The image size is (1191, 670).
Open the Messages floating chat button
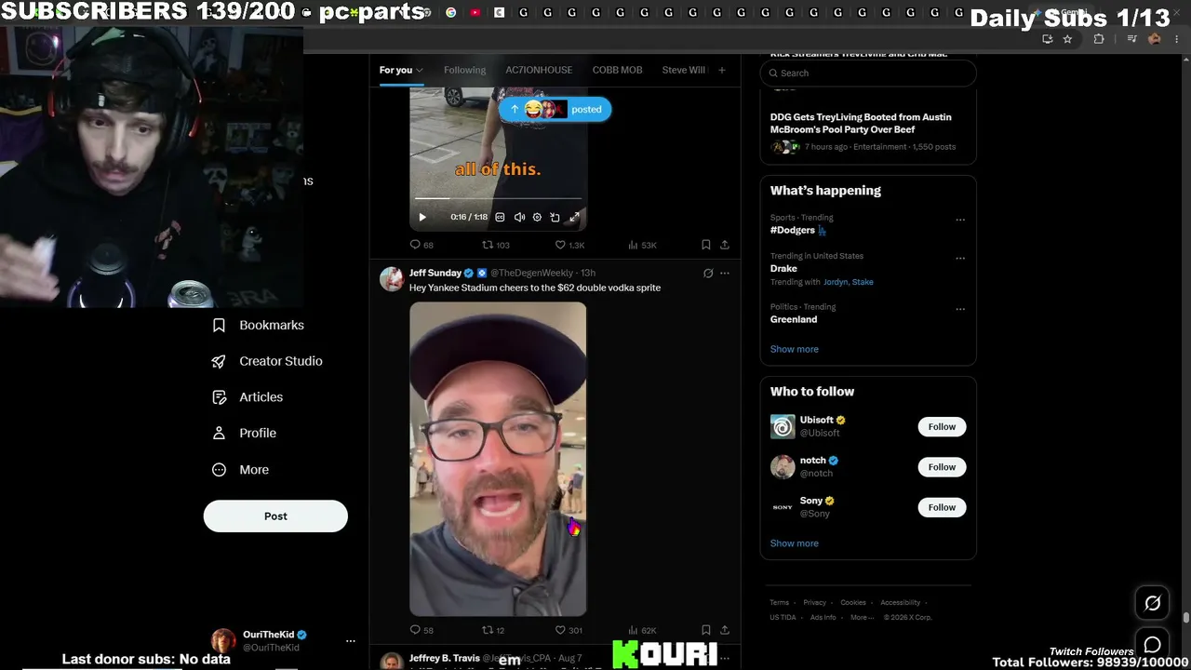coord(1152,645)
